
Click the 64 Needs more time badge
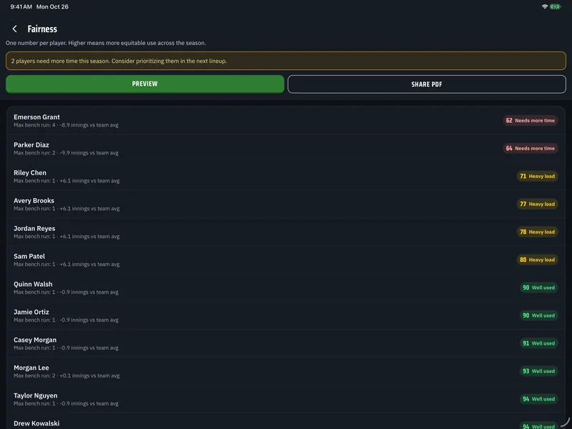pos(530,149)
